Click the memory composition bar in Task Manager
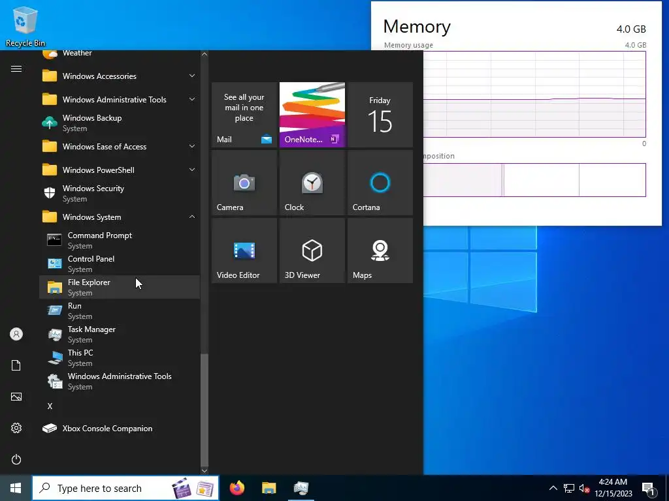 pos(534,180)
